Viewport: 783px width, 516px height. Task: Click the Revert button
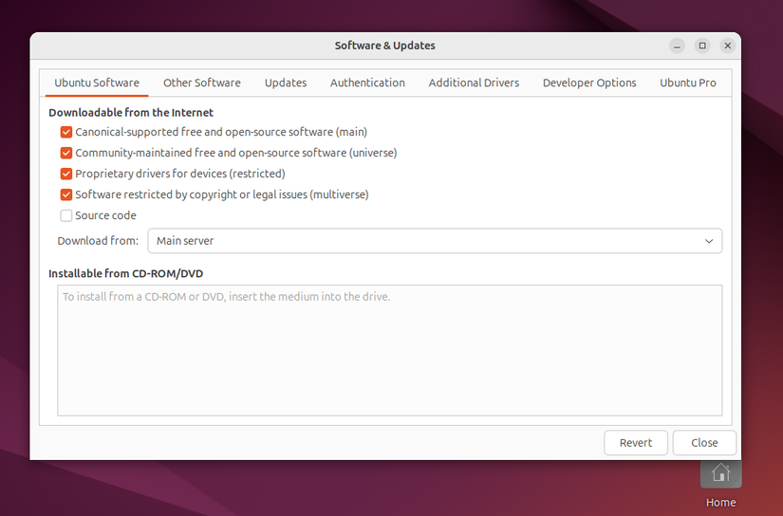tap(636, 443)
